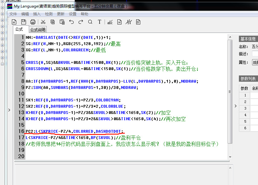Select the Cut scissors icon
The image size is (258, 185).
click(x=43, y=22)
